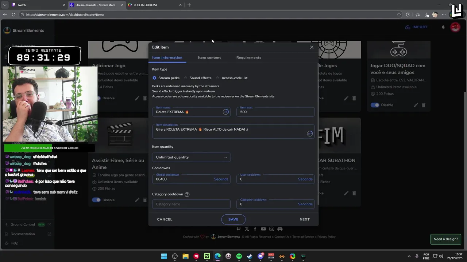Open the Requirements tab
Image resolution: width=467 pixels, height=262 pixels.
coord(248,57)
